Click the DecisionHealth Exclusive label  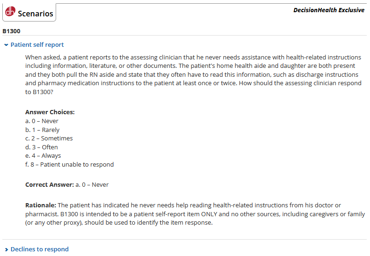(x=328, y=10)
